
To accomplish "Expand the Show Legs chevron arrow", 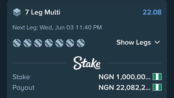I will pos(157,42).
